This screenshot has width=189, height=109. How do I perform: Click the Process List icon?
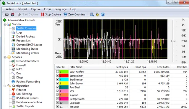(13, 41)
